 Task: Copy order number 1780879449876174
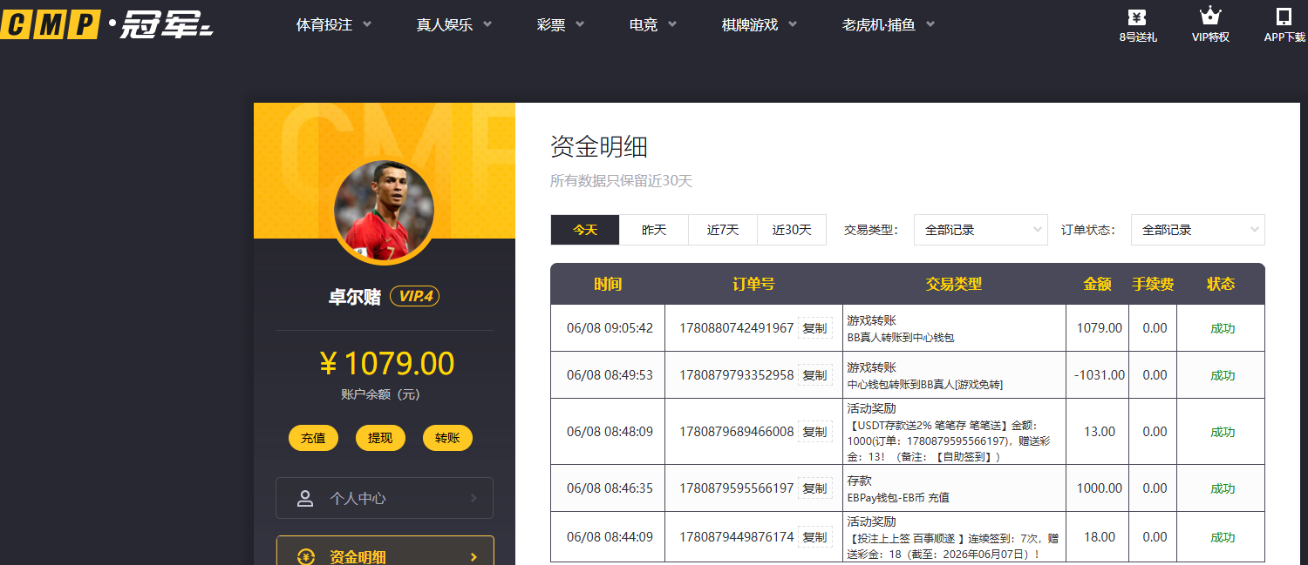[x=814, y=537]
